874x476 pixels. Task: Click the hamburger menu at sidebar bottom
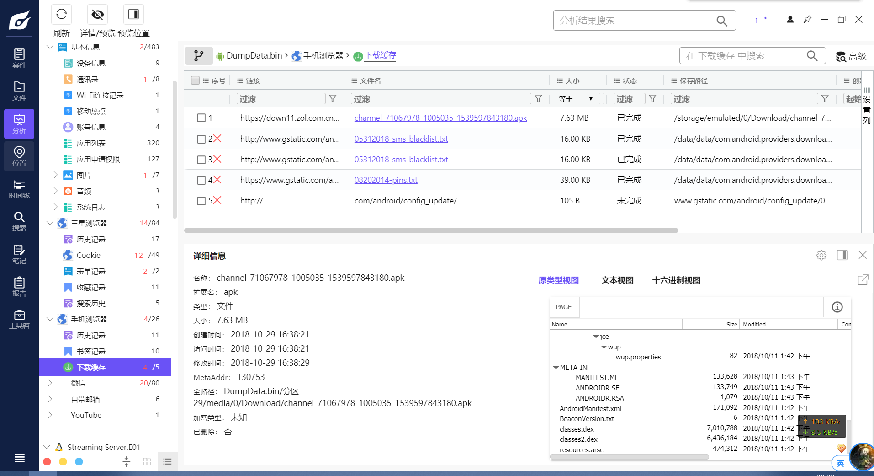[x=19, y=458]
